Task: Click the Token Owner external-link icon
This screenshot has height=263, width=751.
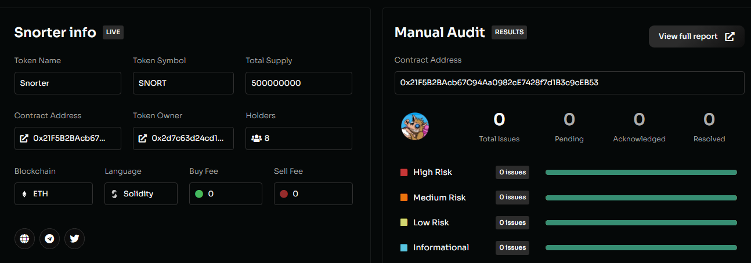Action: click(x=142, y=138)
